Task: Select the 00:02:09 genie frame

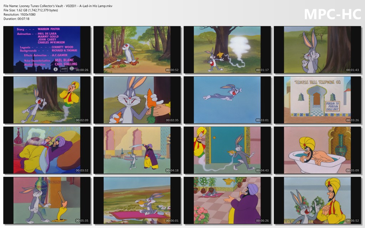Action: point(47,100)
